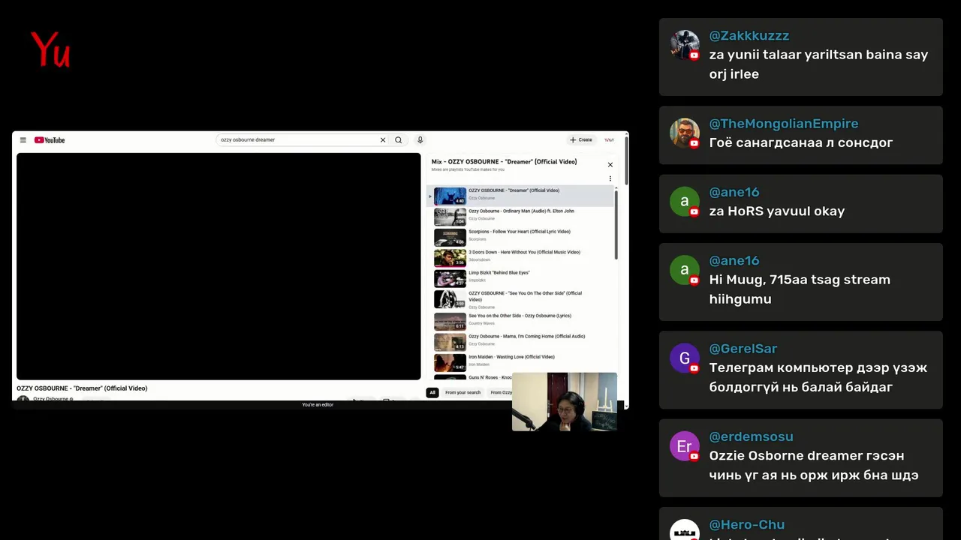Clear the search box with X
961x540 pixels.
[383, 140]
